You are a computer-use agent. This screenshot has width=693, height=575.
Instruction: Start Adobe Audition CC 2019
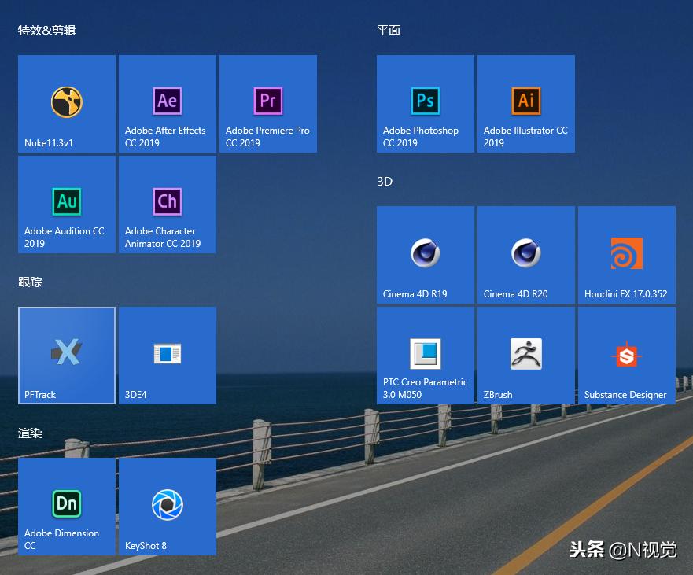click(67, 205)
